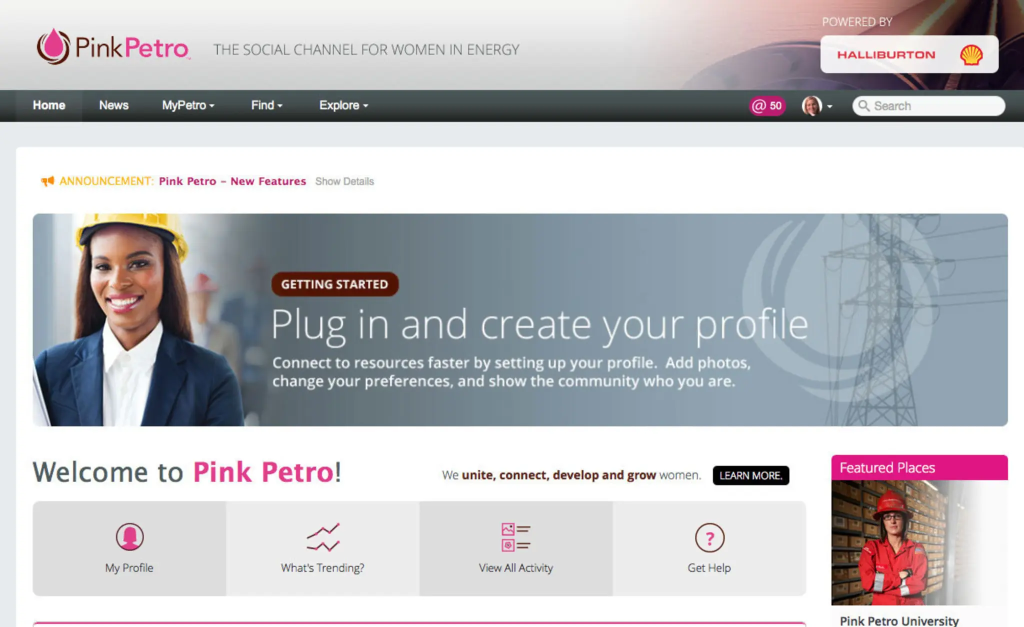
Task: Open the Explore dropdown menu
Action: tap(342, 105)
